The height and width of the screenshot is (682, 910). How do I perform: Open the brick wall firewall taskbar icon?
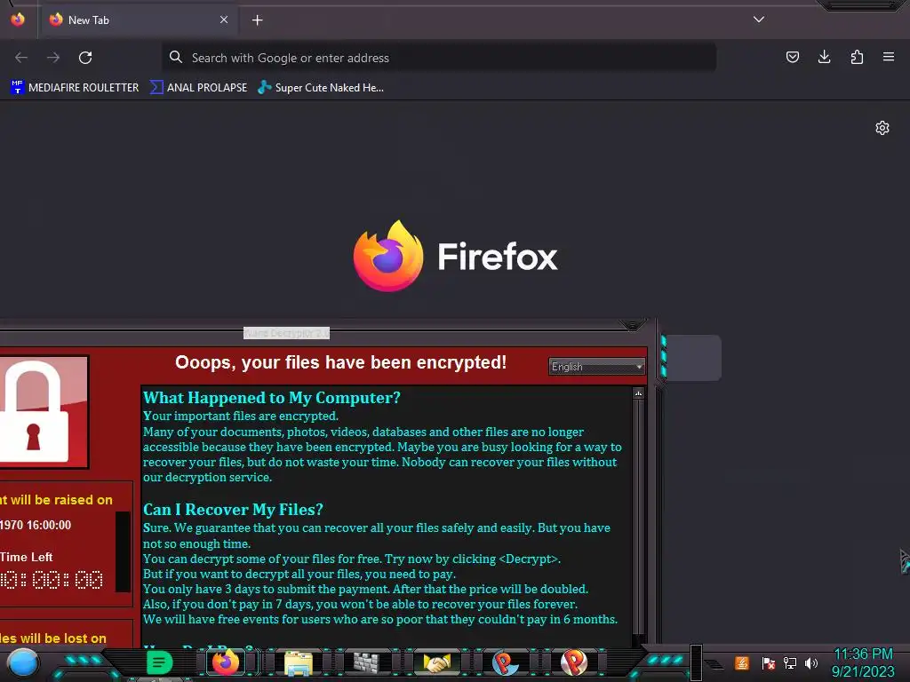pyautogui.click(x=365, y=662)
